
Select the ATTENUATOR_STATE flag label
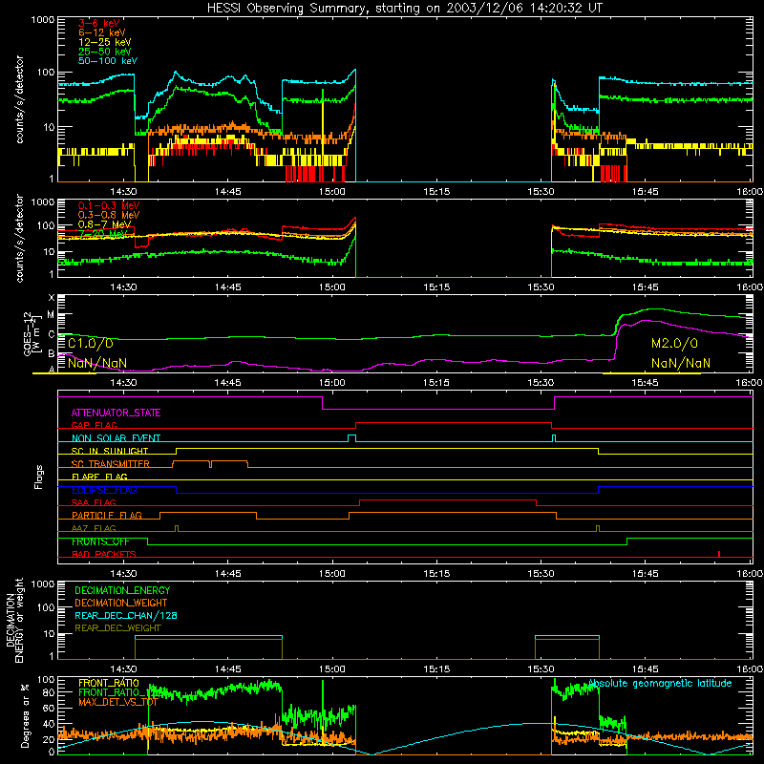point(116,414)
